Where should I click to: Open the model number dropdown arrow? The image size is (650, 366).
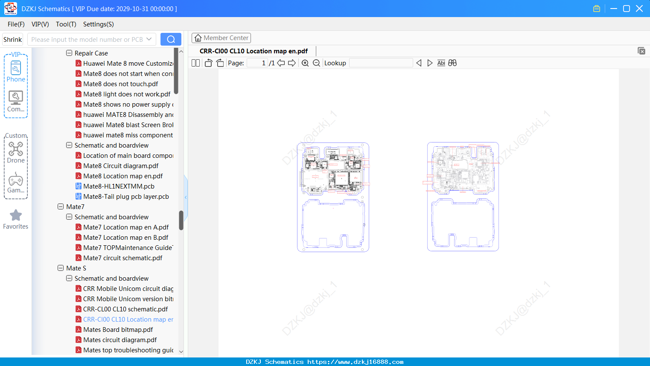pyautogui.click(x=149, y=39)
